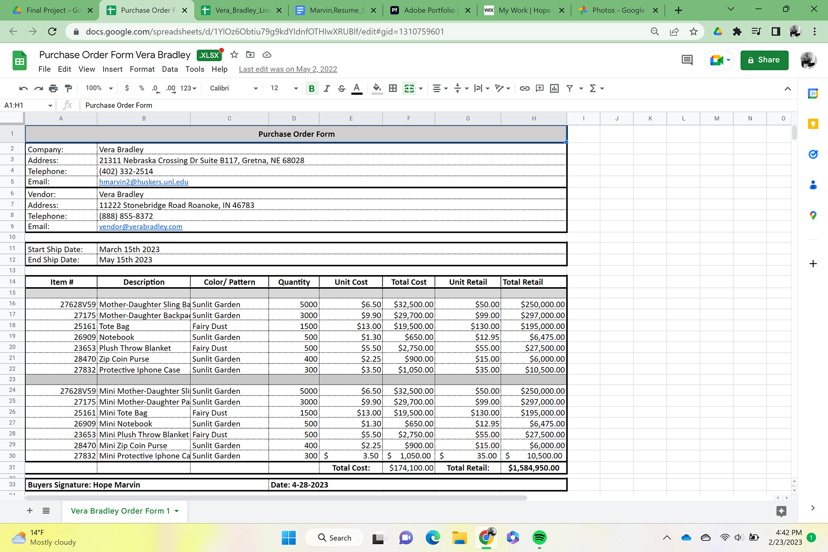Image resolution: width=828 pixels, height=552 pixels.
Task: Open the Format menu
Action: tap(142, 69)
